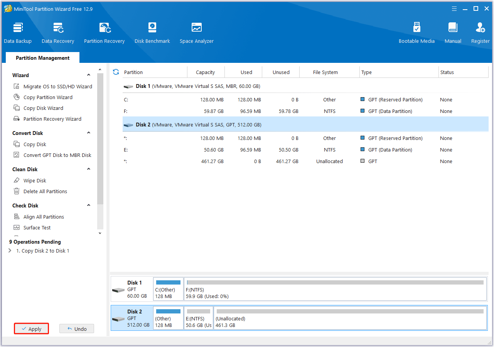Open the hamburger menu
Screen dimensions: 494x347
coord(454,8)
